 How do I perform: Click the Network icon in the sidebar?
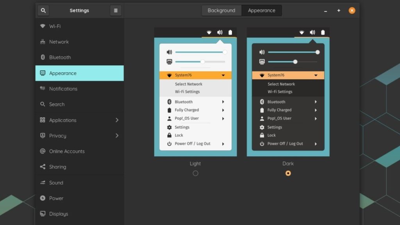(43, 42)
